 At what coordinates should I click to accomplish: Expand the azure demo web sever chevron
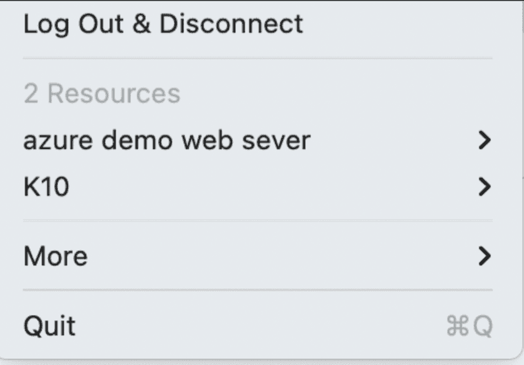(x=484, y=141)
